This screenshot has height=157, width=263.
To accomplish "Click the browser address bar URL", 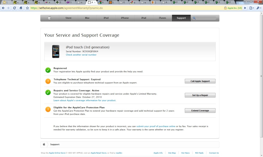I will [x=67, y=8].
